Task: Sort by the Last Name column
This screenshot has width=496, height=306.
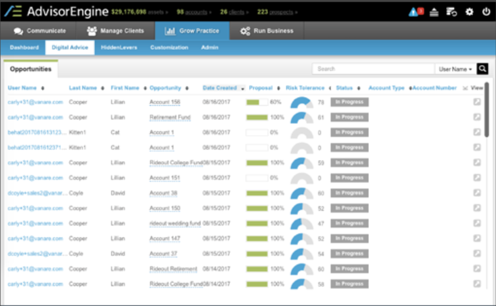Action: [86, 88]
